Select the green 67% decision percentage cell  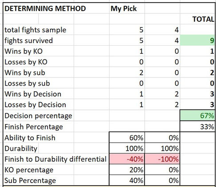(197, 116)
